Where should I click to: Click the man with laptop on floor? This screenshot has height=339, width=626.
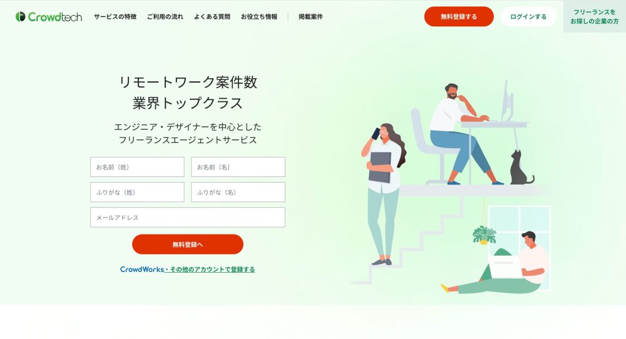click(x=497, y=263)
